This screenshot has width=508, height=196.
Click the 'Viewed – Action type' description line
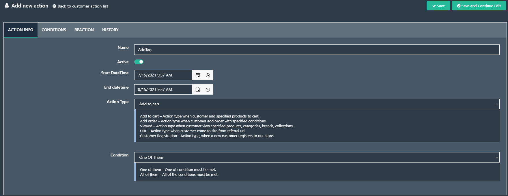tap(217, 126)
